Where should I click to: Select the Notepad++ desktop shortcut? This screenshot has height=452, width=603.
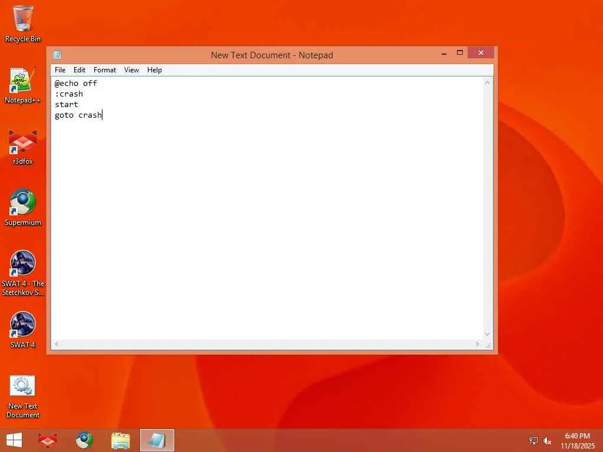coord(23,85)
